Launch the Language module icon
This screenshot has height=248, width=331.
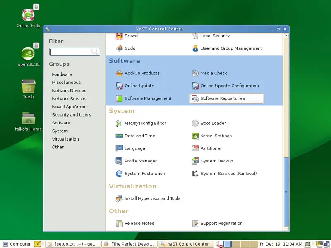119,148
